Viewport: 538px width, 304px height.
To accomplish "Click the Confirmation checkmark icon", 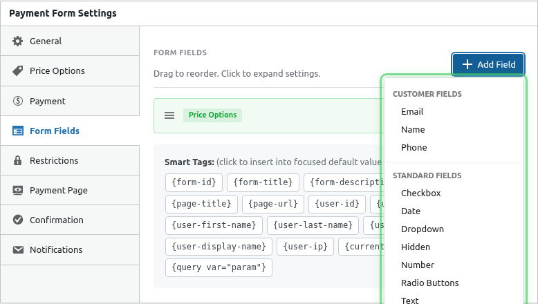I will pos(18,220).
